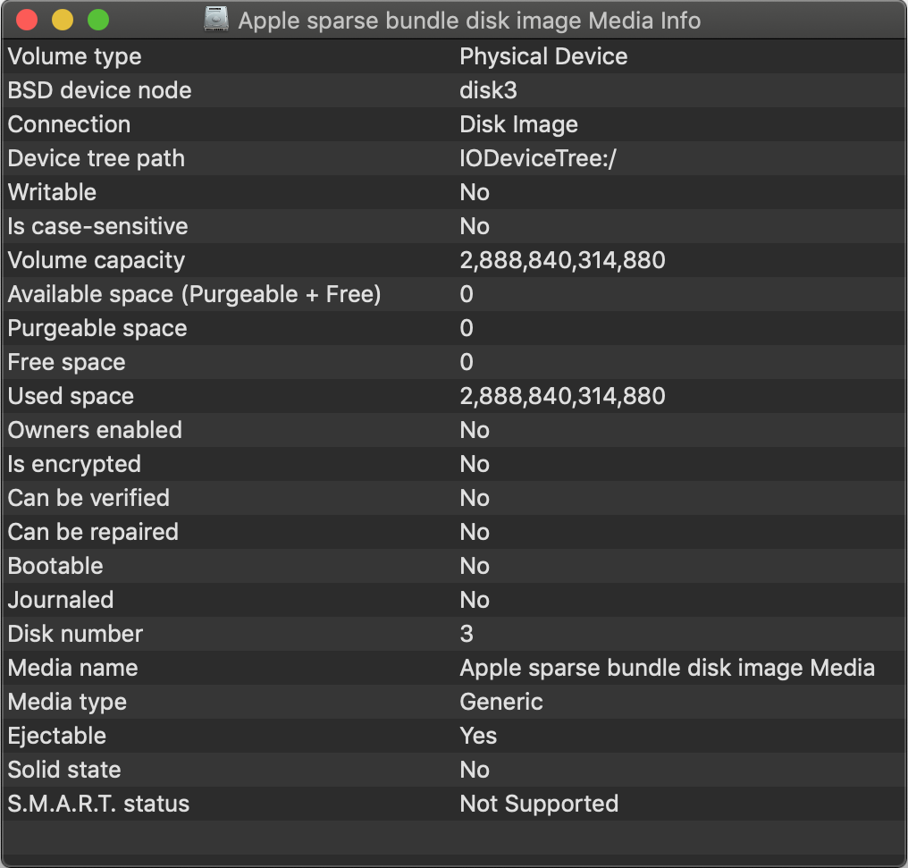
Task: Click the window title text
Action: [469, 21]
